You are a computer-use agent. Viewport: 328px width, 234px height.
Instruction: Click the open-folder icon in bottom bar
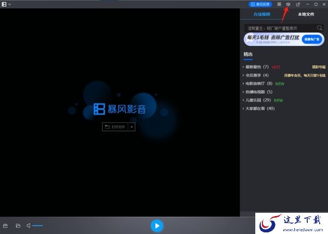click(18, 226)
